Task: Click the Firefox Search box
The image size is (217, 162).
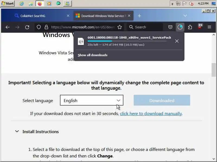Action: tap(145, 27)
